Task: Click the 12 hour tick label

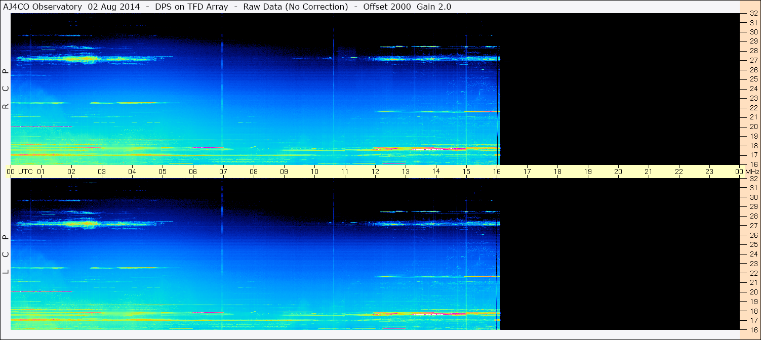Action: click(x=375, y=172)
